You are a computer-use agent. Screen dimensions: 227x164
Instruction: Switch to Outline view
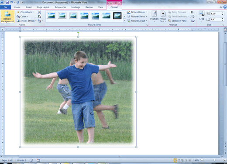[186, 160]
